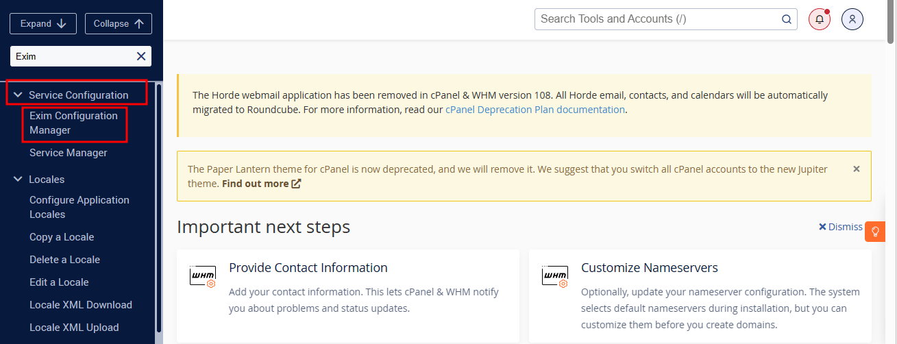Screen dimensions: 897x344
Task: Click the Provide Contact Information heading
Action: pyautogui.click(x=308, y=268)
